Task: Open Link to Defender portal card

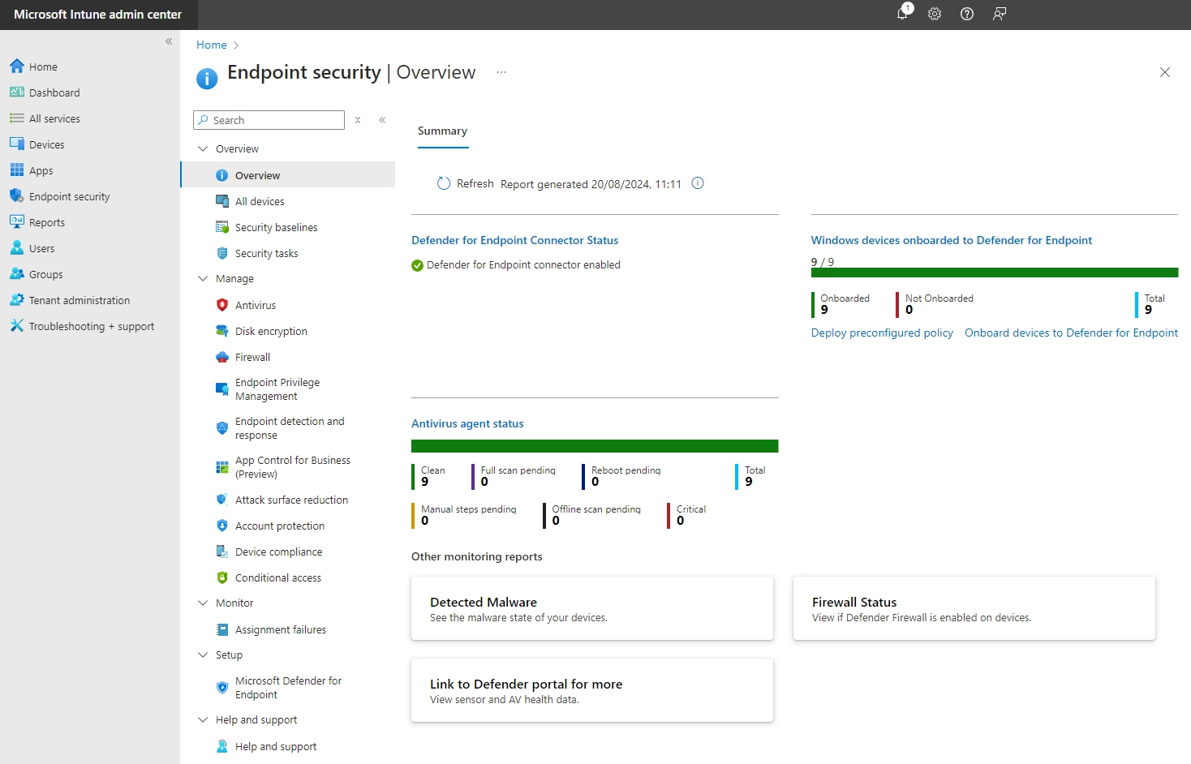Action: (592, 690)
